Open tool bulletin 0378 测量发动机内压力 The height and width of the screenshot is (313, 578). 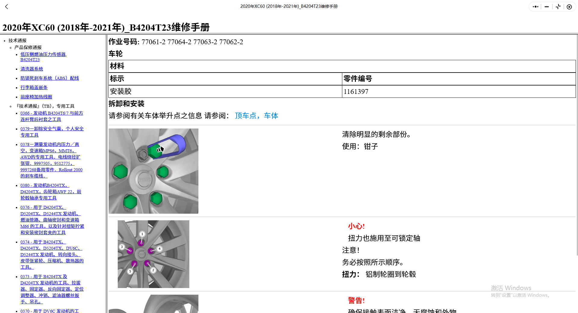tap(51, 160)
